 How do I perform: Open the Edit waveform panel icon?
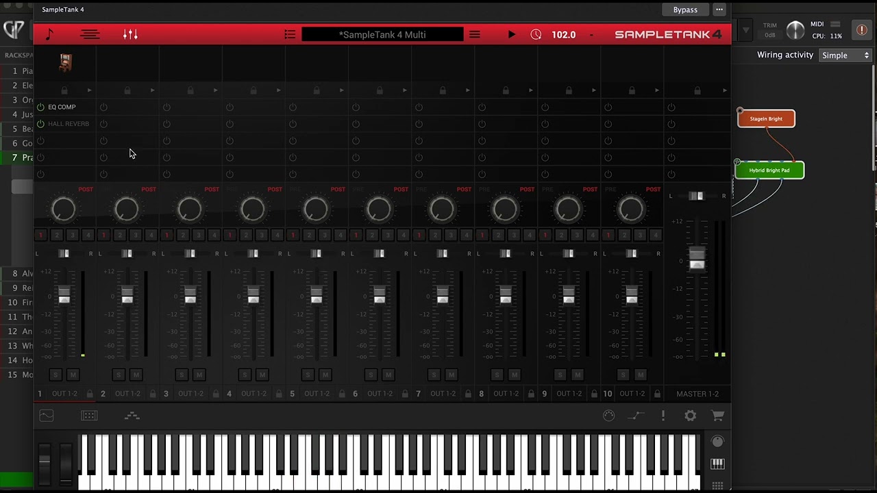pyautogui.click(x=46, y=416)
